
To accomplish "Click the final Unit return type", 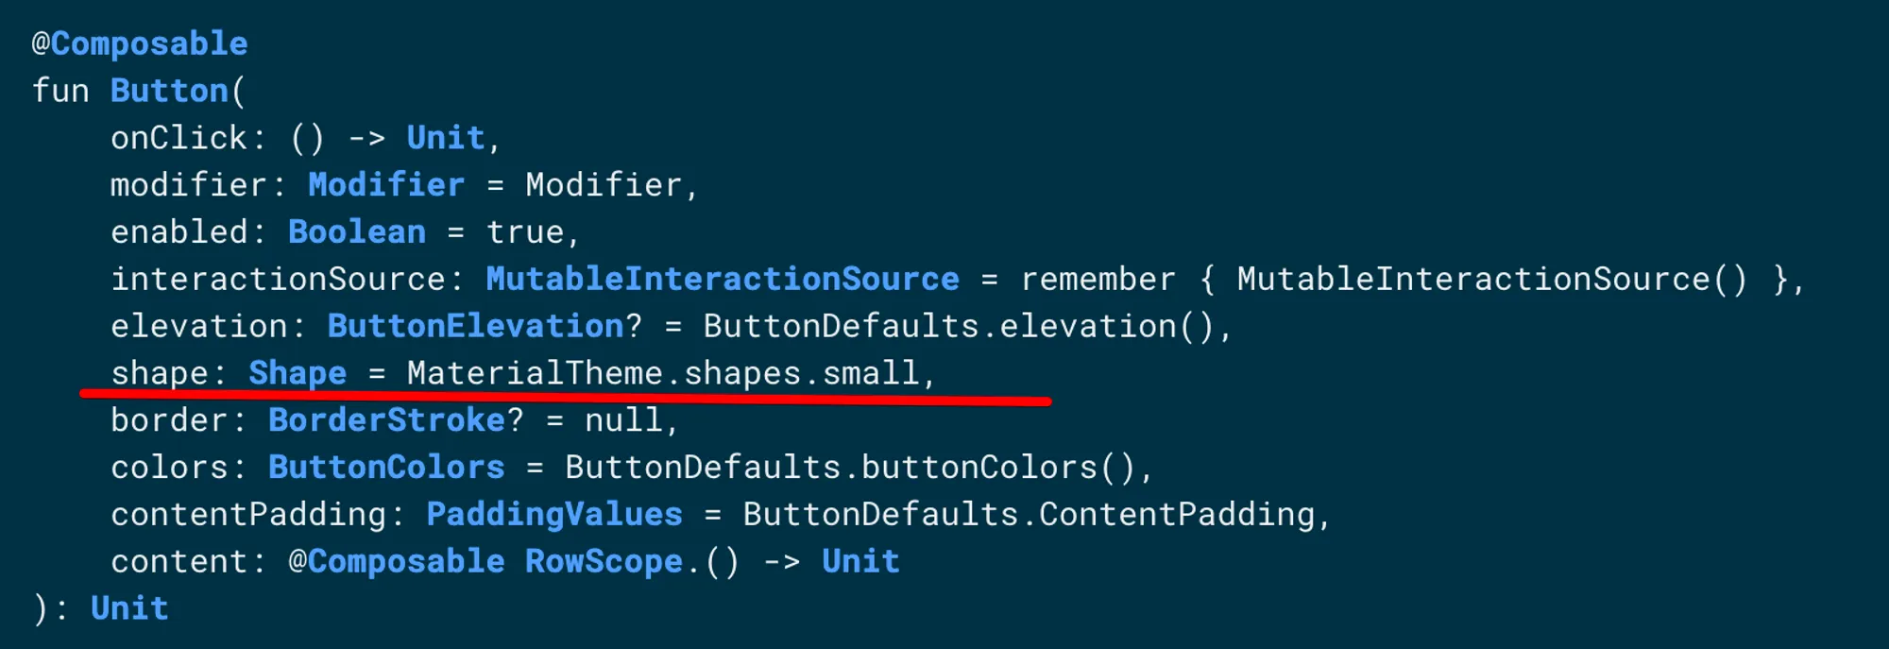I will 129,609.
